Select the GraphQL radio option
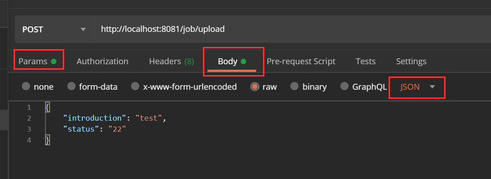Viewport: 491px width, 179px height. (x=344, y=87)
